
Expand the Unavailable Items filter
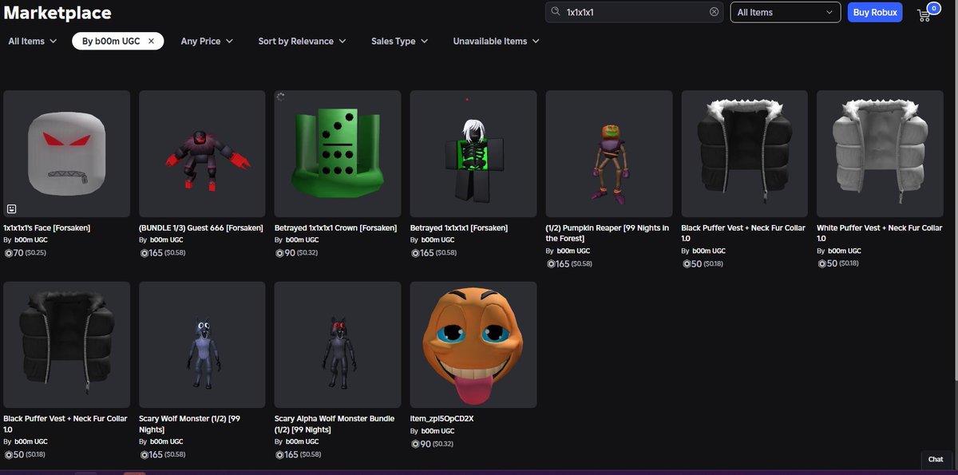pyautogui.click(x=496, y=42)
